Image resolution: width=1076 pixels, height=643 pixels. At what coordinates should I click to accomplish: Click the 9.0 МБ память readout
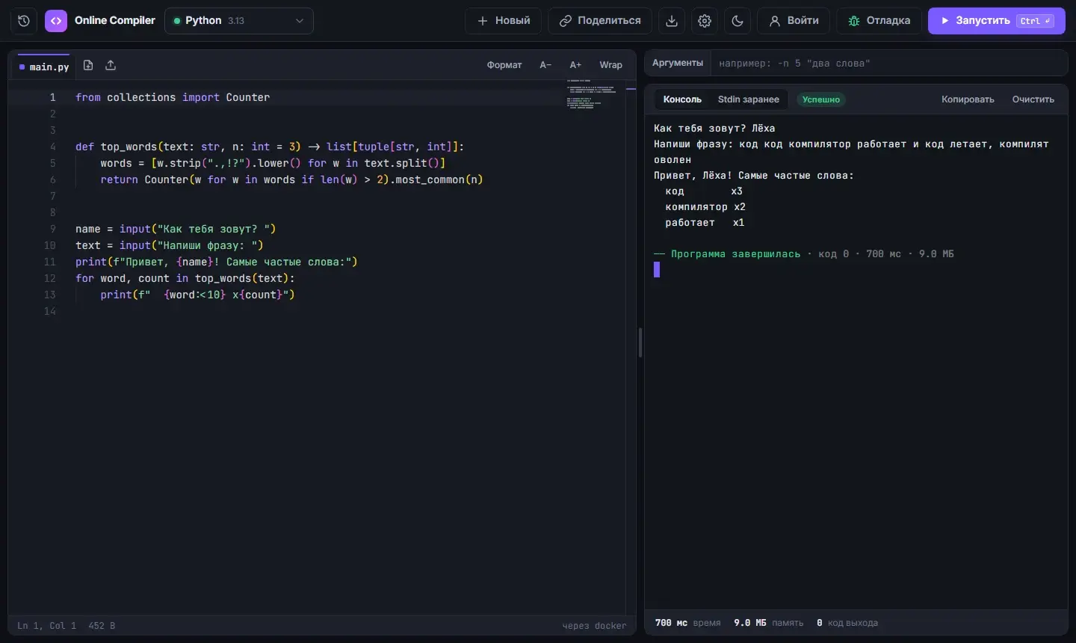click(x=769, y=623)
